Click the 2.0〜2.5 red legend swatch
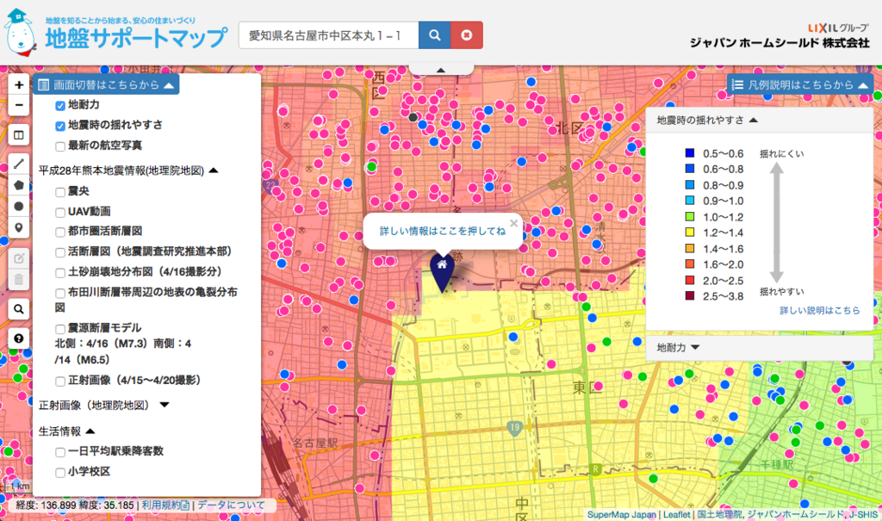This screenshot has height=521, width=882. tap(690, 280)
